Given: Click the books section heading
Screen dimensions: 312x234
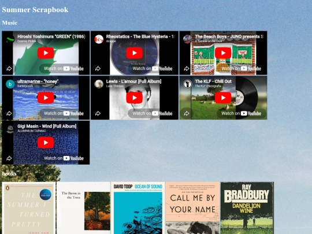Looking at the screenshot, I should click(x=9, y=173).
